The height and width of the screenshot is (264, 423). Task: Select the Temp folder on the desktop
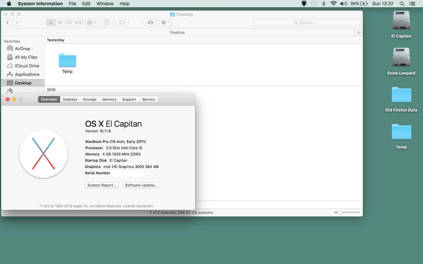click(x=401, y=136)
